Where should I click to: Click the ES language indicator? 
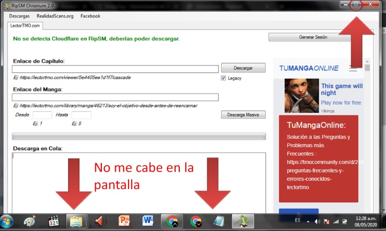click(297, 220)
